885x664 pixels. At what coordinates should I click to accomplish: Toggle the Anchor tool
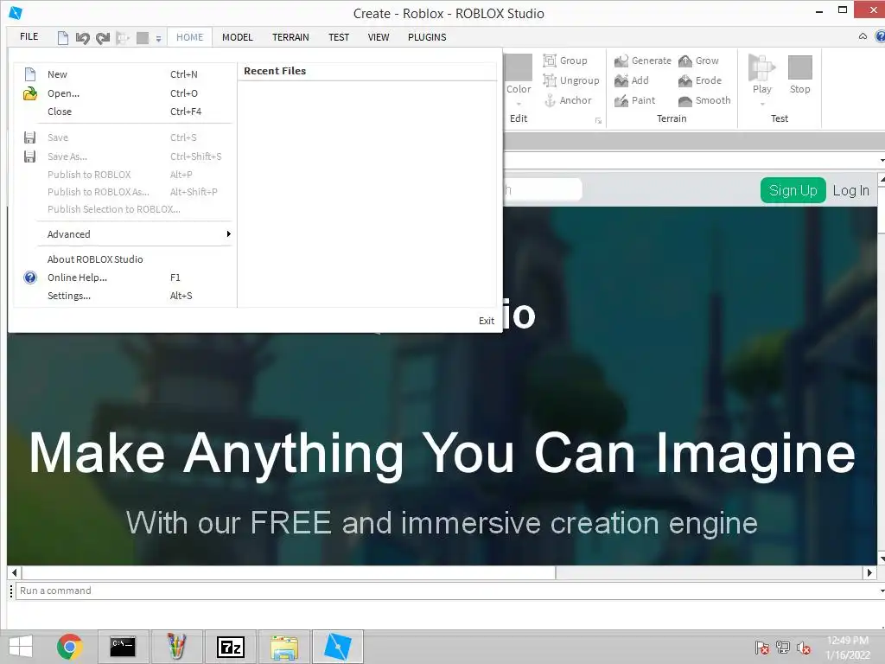coord(567,100)
